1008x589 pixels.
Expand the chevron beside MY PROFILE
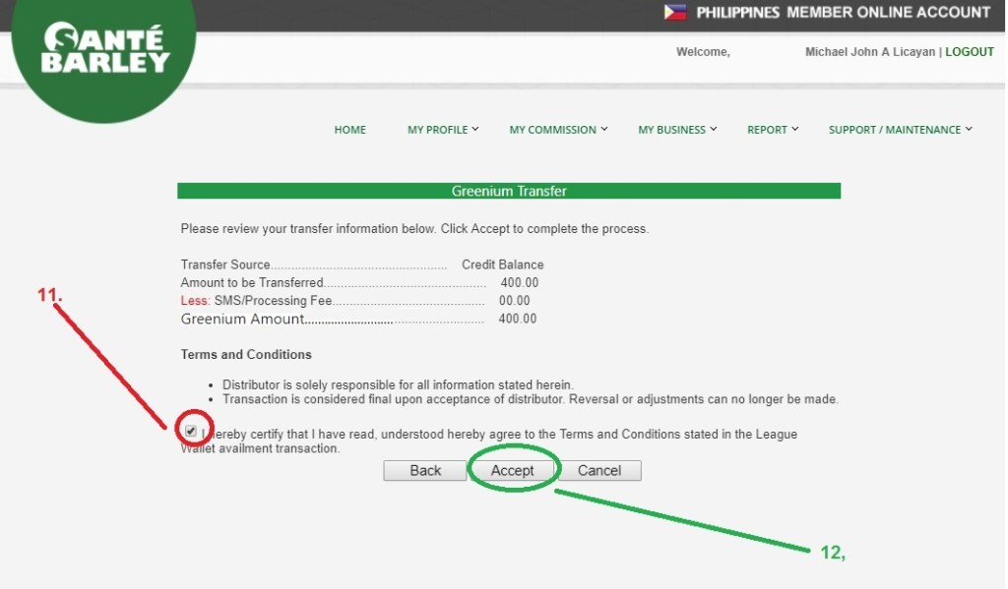pyautogui.click(x=475, y=129)
